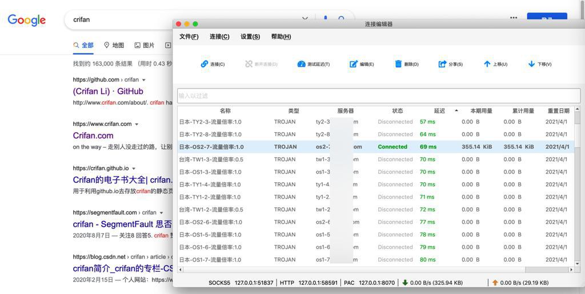Click the Move down (下移) arrow icon
This screenshot has height=294, width=585.
[x=531, y=64]
